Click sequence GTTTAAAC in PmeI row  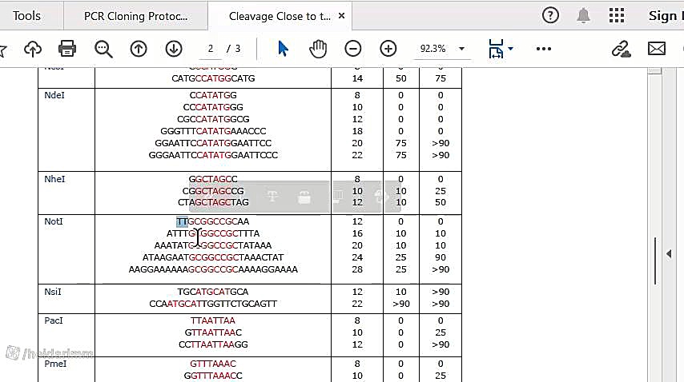click(x=213, y=364)
